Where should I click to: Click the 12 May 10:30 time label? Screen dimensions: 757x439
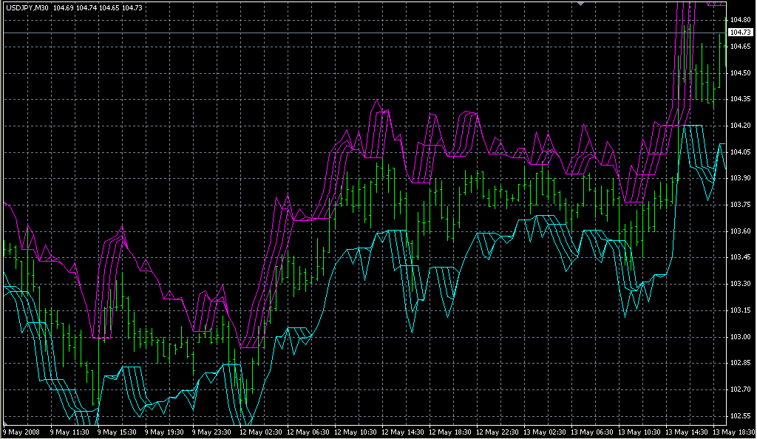point(356,432)
